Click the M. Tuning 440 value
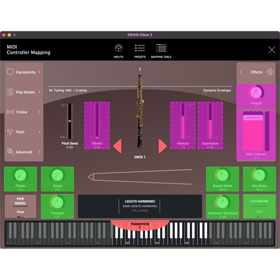The height and width of the screenshot is (280, 280). click(60, 90)
